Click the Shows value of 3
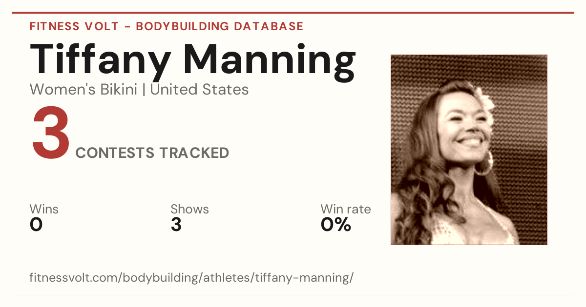 [176, 225]
